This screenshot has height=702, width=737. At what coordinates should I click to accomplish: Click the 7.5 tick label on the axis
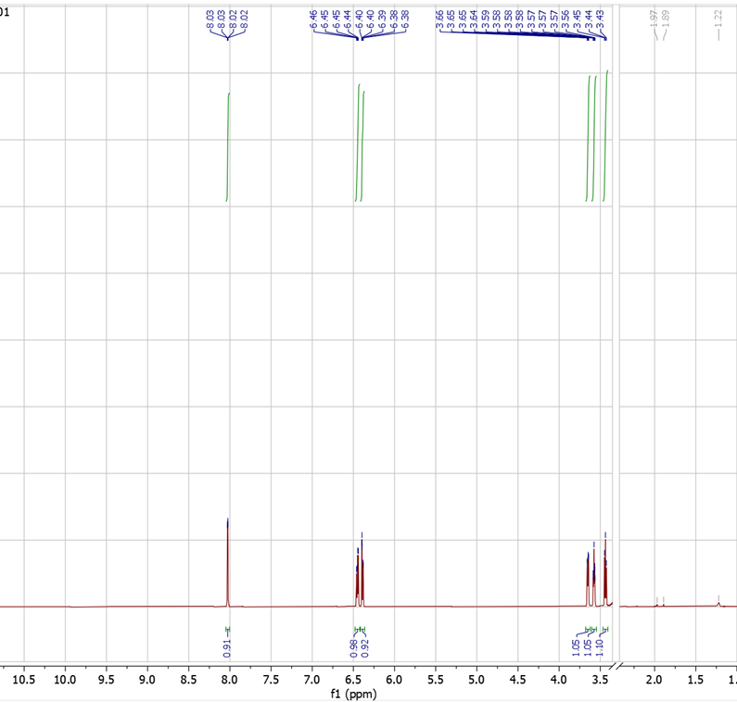(x=271, y=681)
